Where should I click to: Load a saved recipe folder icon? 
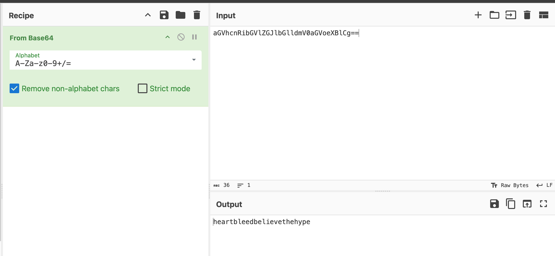click(x=180, y=15)
